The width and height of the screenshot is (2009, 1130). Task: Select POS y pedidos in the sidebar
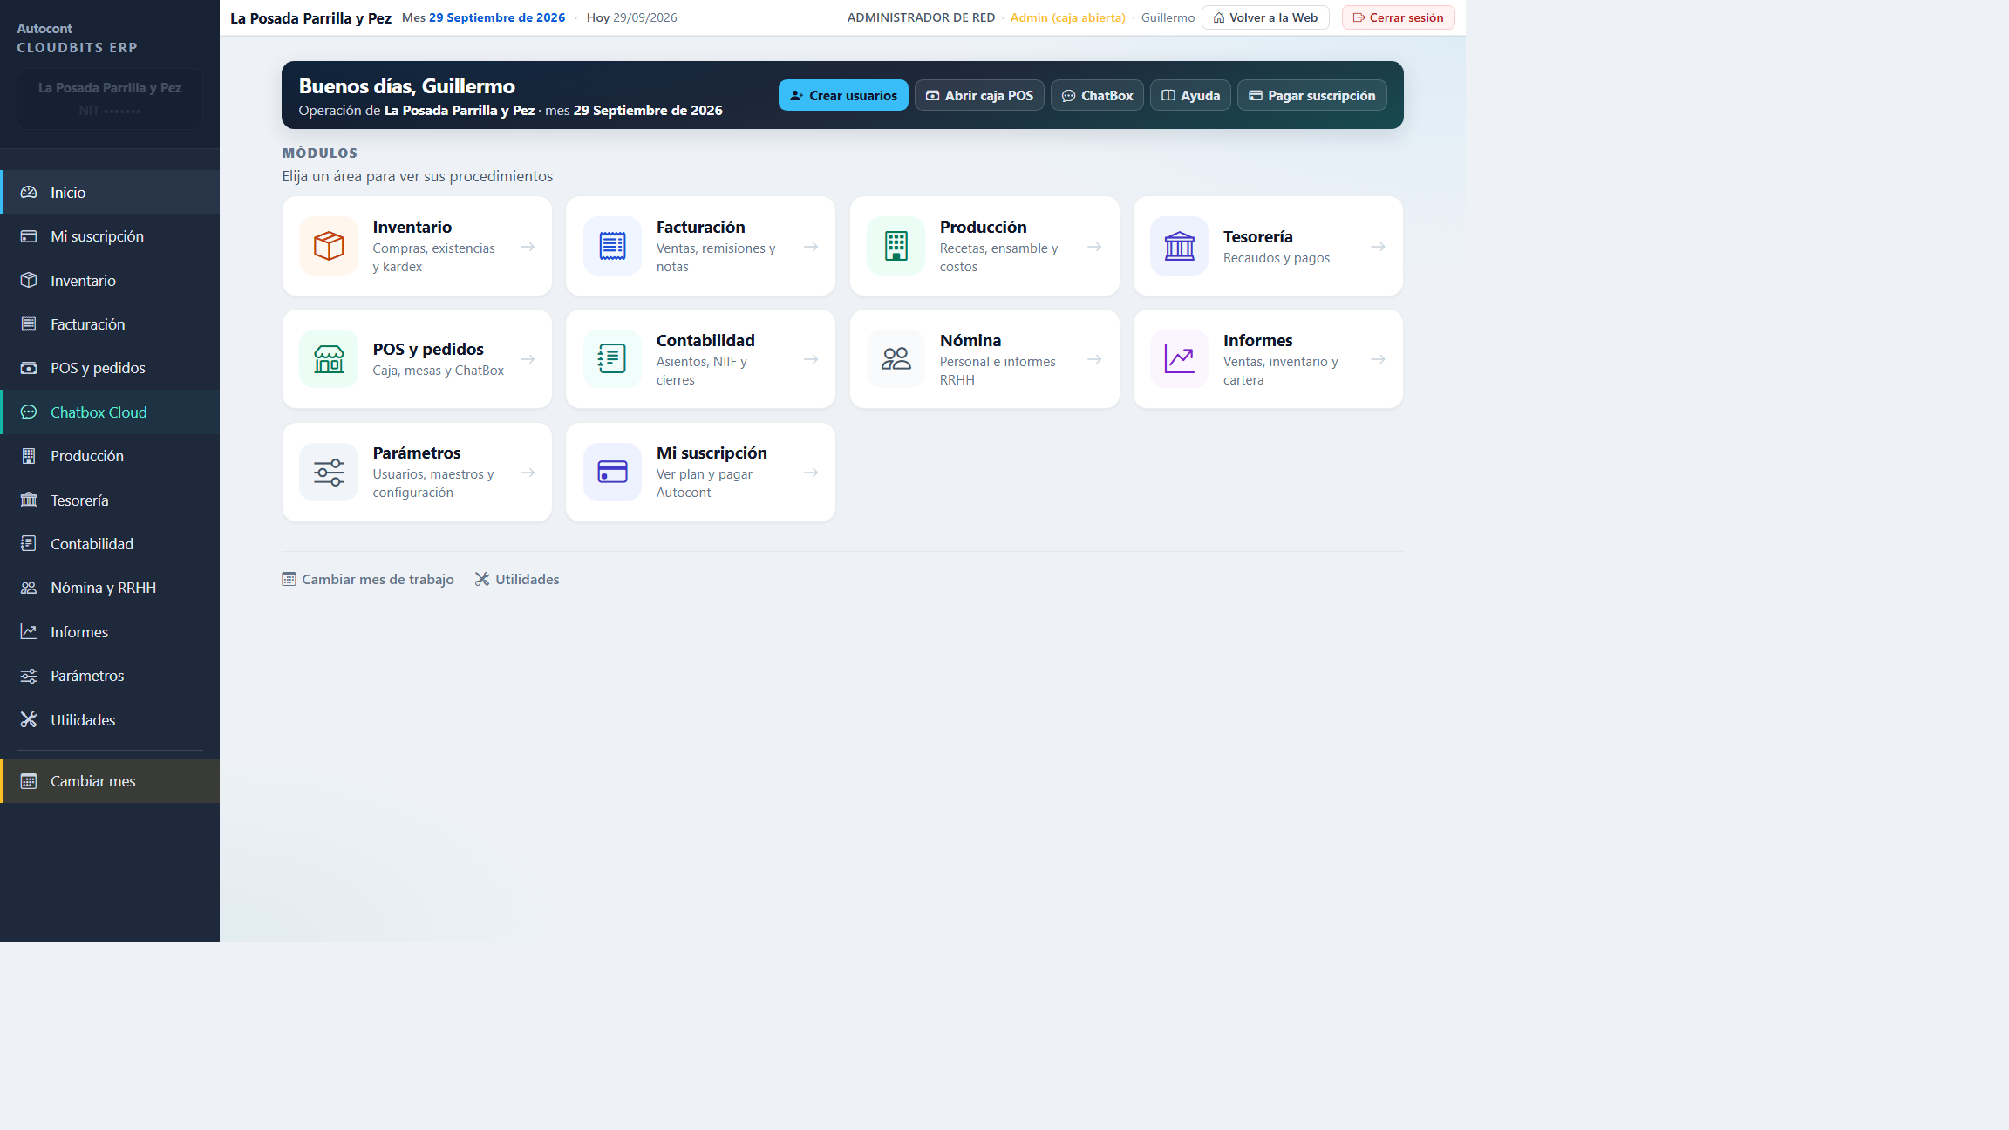pos(110,368)
